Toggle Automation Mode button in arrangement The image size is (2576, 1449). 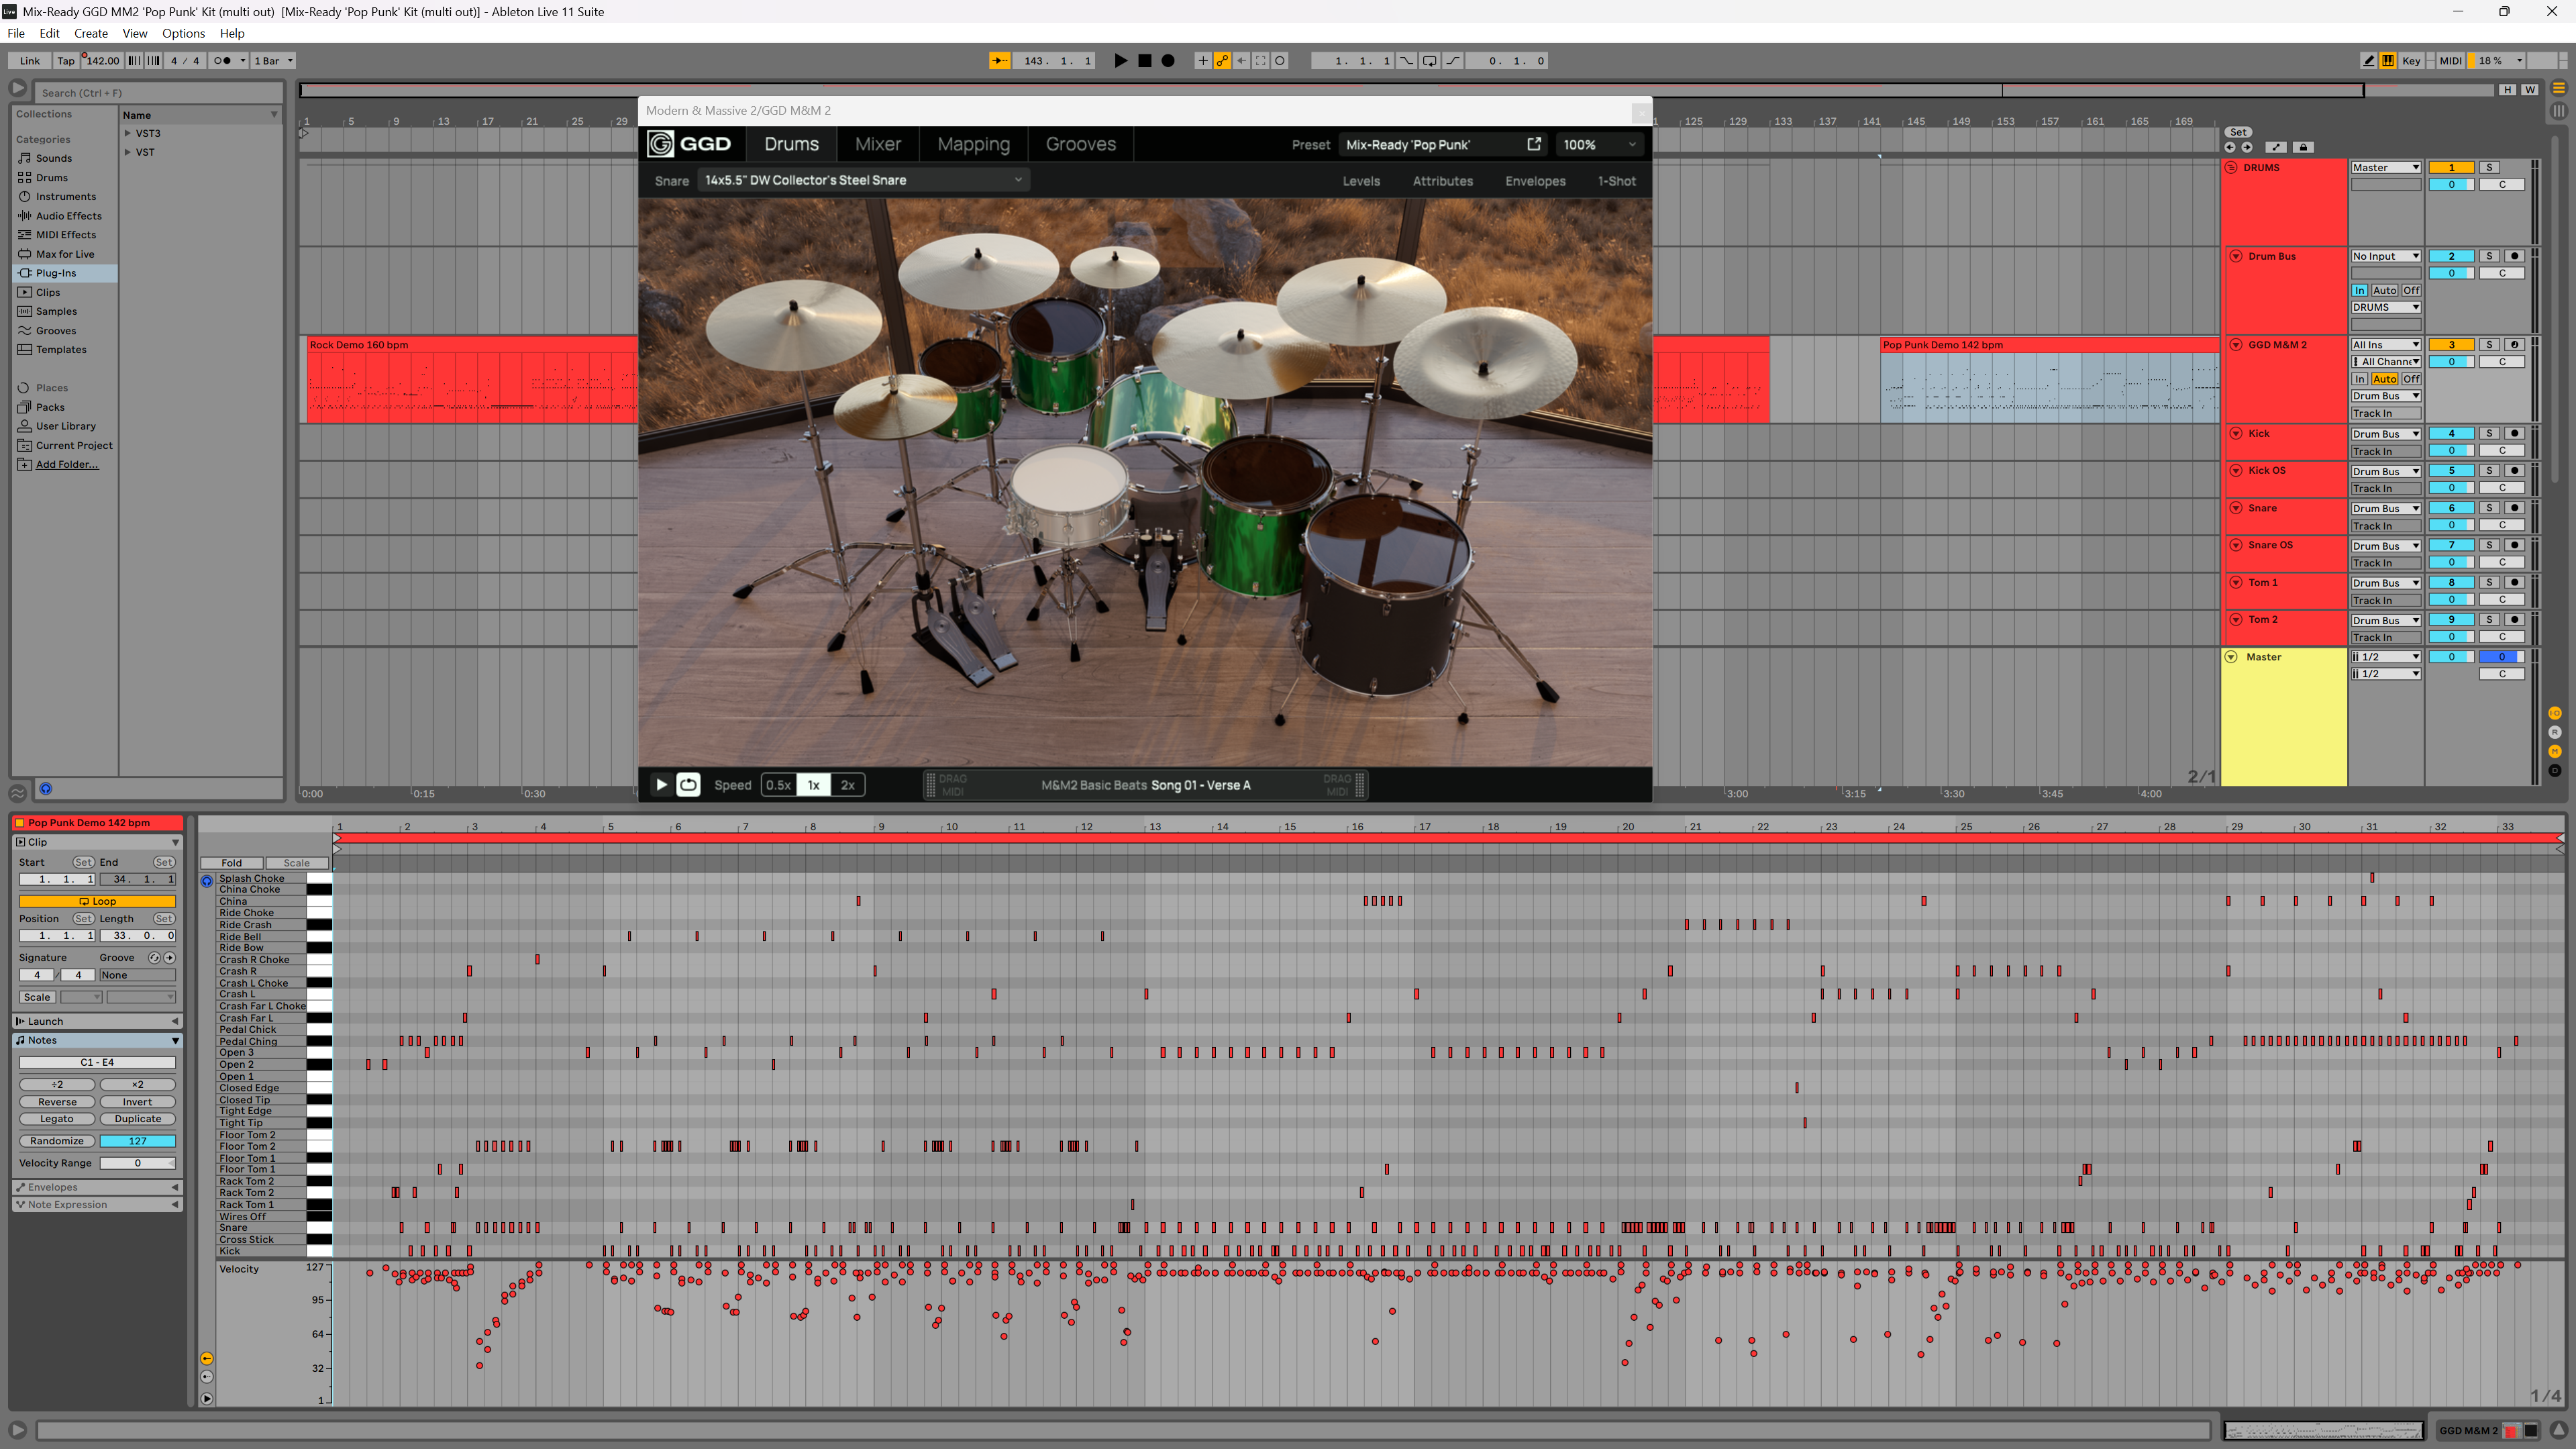click(x=2275, y=147)
